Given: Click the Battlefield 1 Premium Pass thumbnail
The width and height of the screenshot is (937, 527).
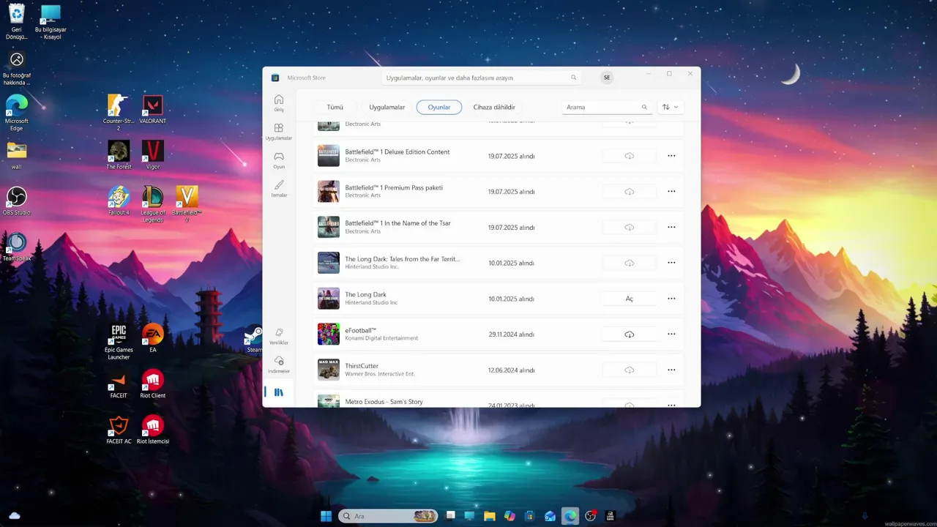Looking at the screenshot, I should (x=329, y=192).
